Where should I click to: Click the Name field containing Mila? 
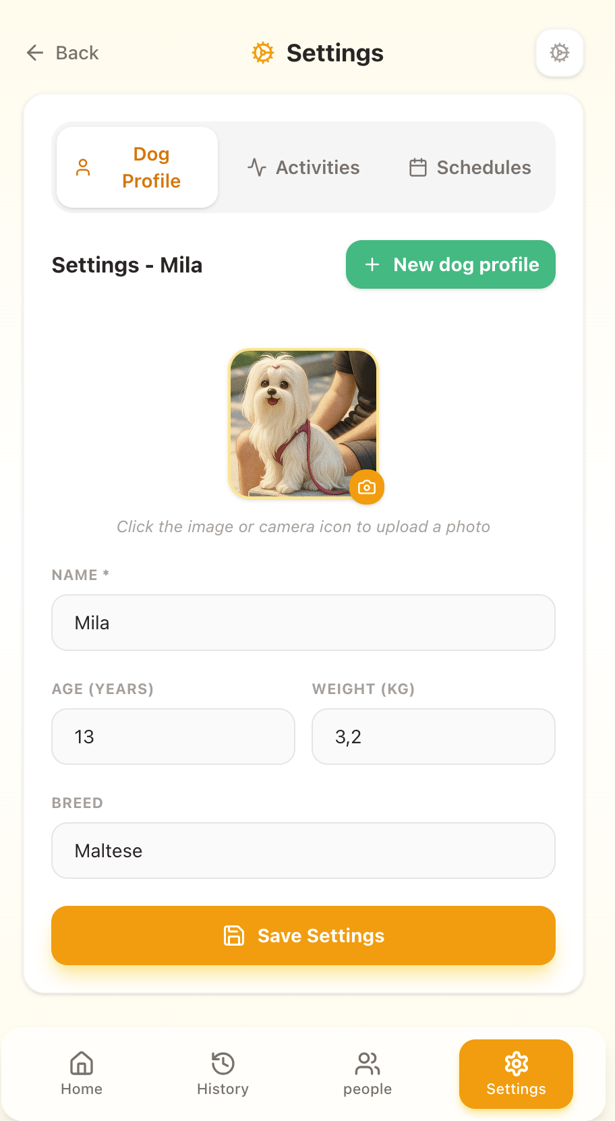click(303, 623)
